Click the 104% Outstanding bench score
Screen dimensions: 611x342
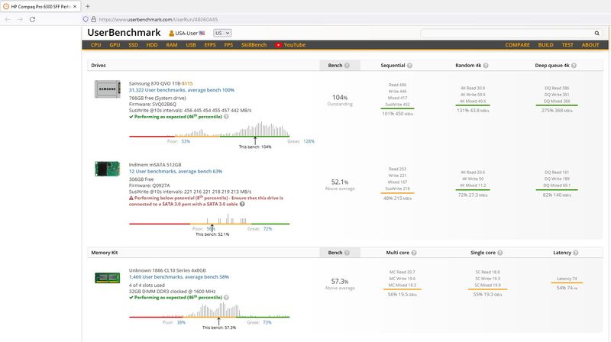(340, 100)
